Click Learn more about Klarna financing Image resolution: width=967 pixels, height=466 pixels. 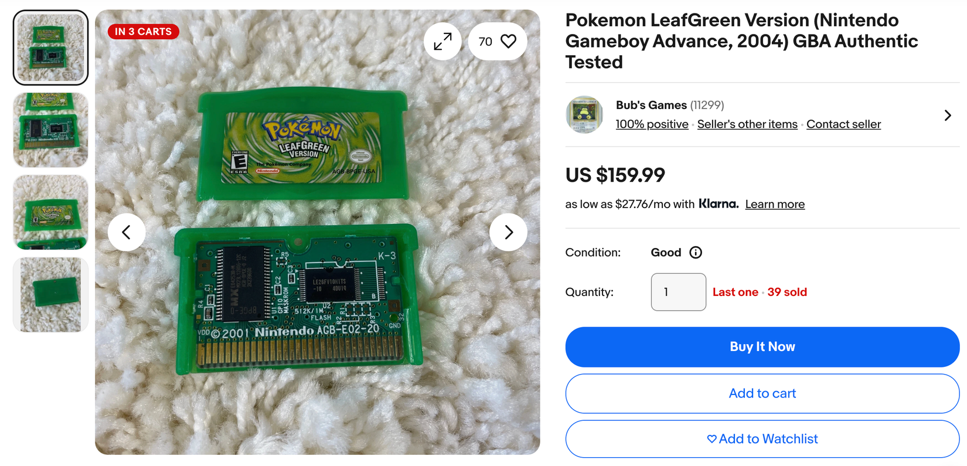coord(775,204)
